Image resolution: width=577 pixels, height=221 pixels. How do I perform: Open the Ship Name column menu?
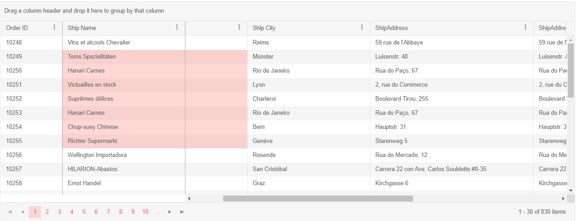coord(177,28)
